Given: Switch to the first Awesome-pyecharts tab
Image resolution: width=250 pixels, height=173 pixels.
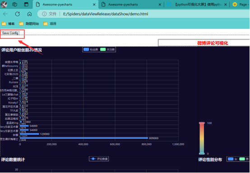Looking at the screenshot, I should point(65,5).
